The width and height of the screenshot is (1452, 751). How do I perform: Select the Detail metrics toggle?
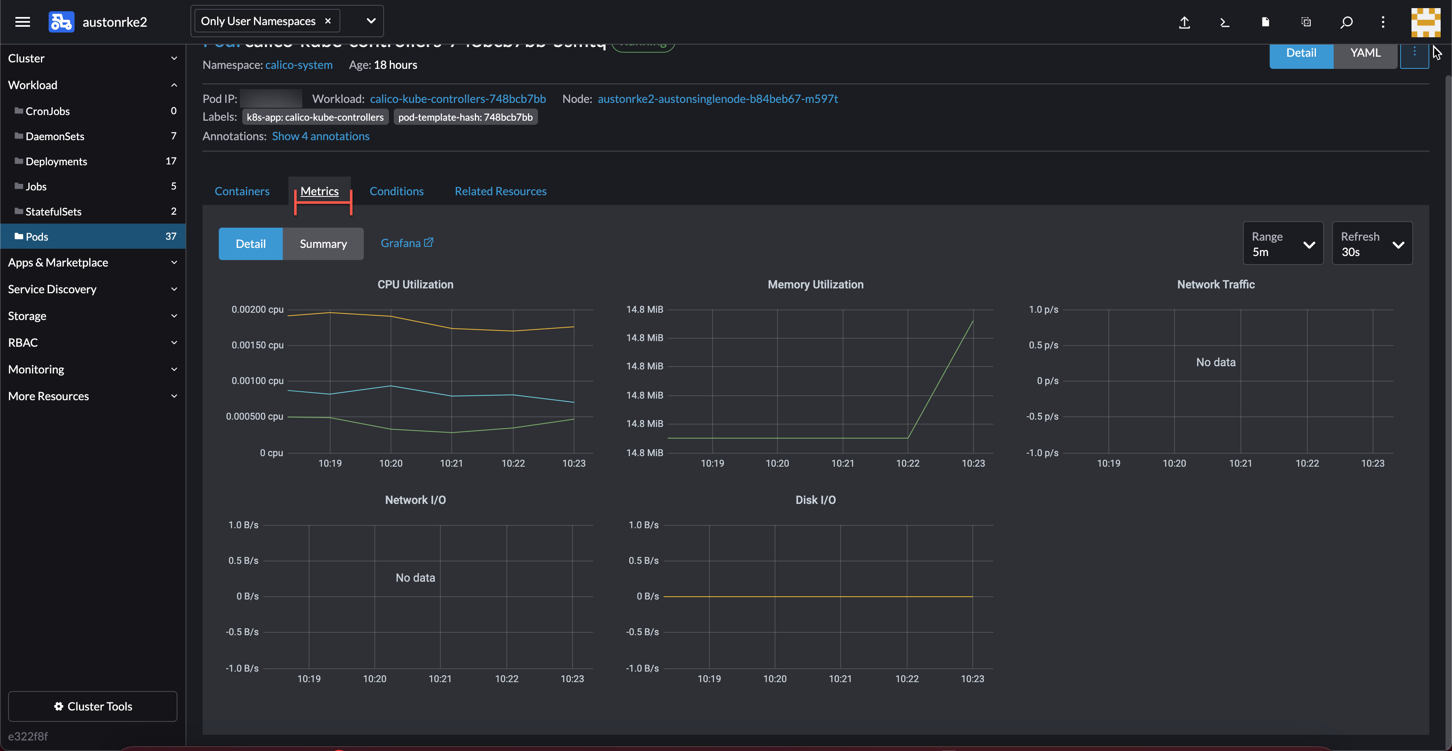coord(251,243)
